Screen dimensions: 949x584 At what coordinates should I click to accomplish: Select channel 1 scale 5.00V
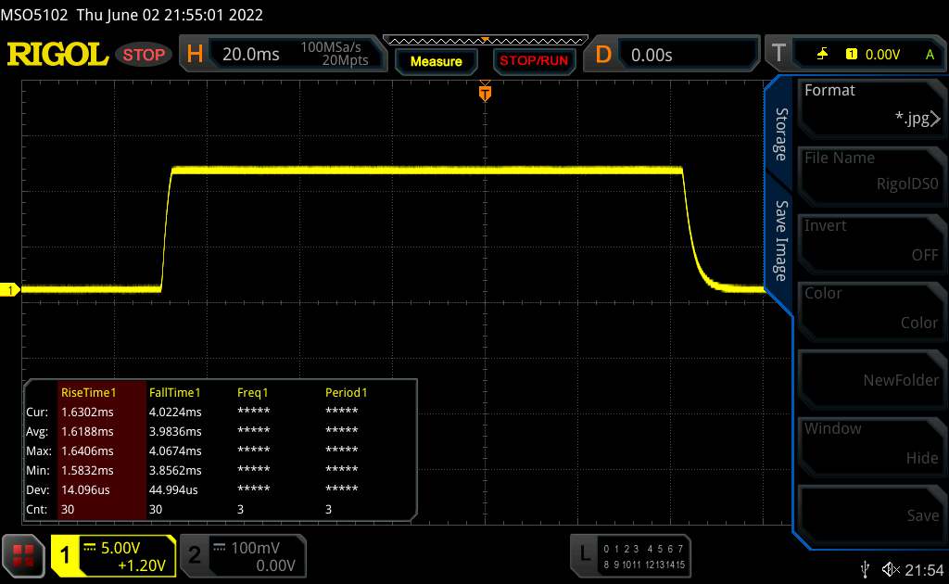pos(120,548)
